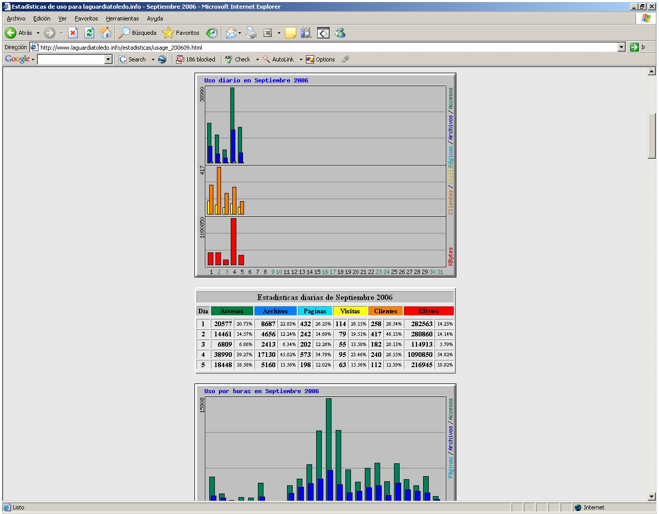Open the Favoritos star panel

[x=181, y=33]
